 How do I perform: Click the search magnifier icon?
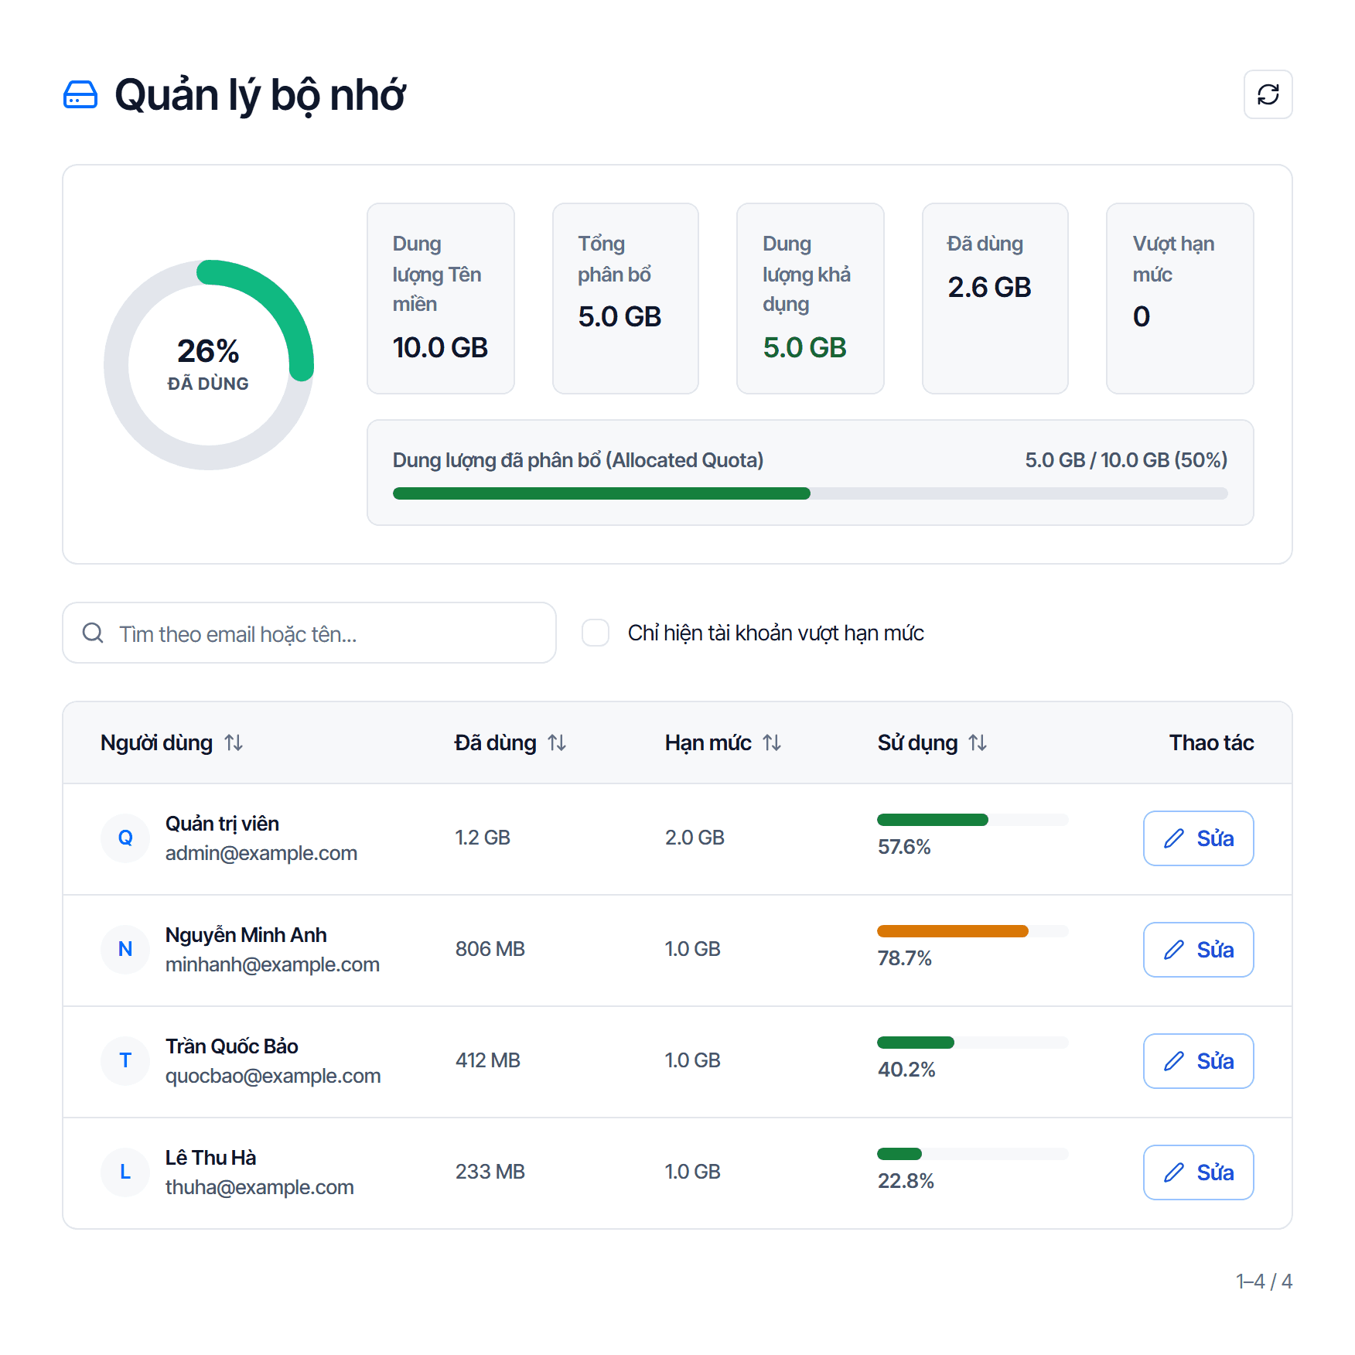(93, 633)
